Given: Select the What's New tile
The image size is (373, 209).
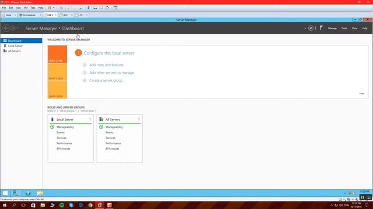Looking at the screenshot, I should point(57,72).
